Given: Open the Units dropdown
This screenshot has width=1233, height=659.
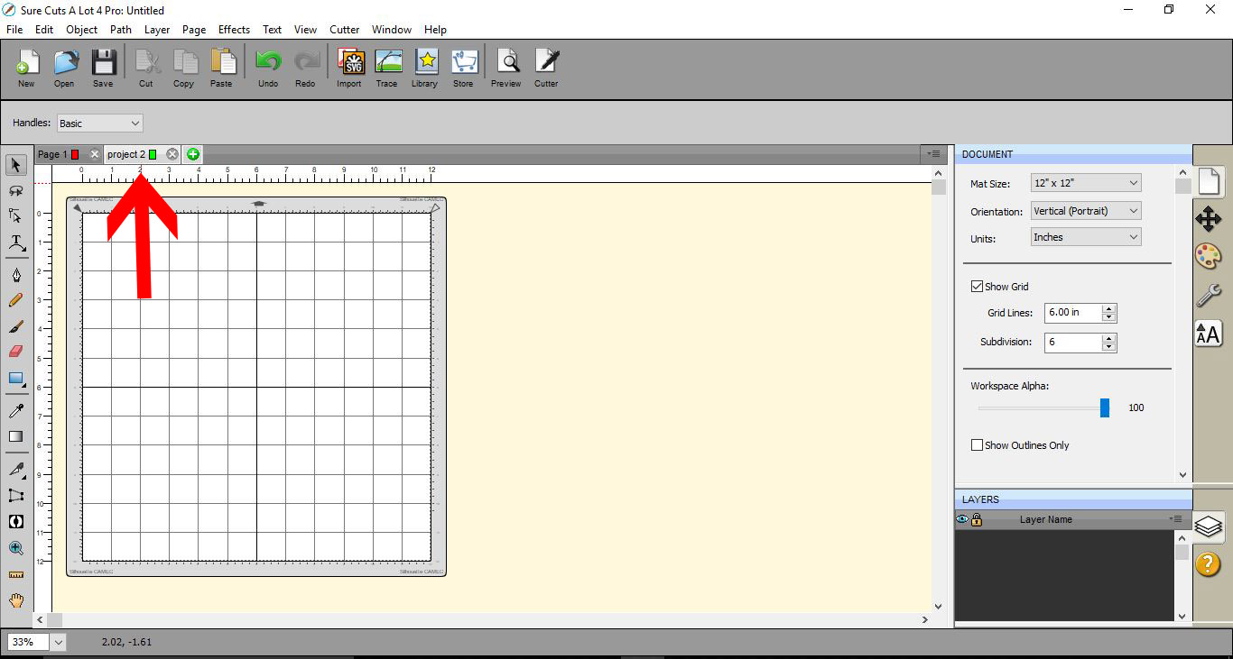Looking at the screenshot, I should [1086, 237].
